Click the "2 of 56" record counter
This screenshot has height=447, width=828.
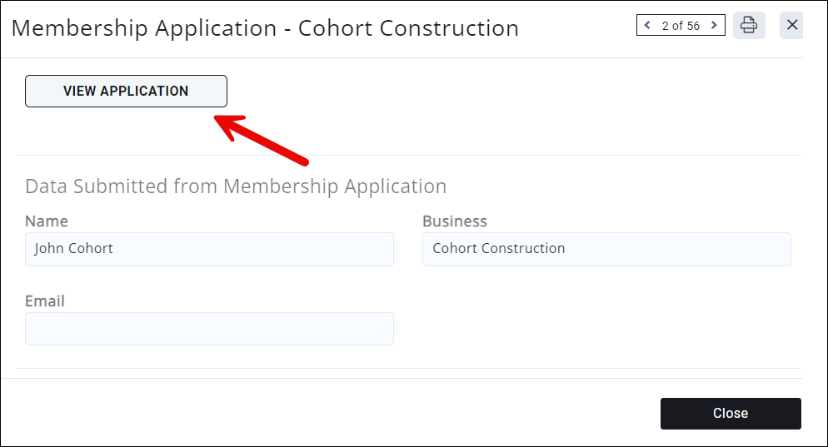tap(681, 26)
